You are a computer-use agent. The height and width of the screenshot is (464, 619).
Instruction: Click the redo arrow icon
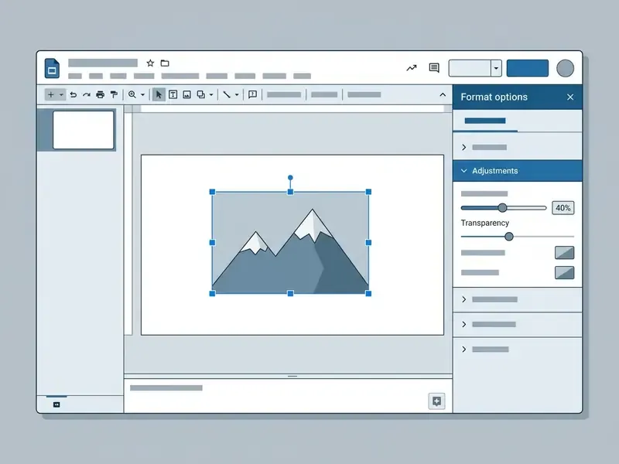[87, 94]
